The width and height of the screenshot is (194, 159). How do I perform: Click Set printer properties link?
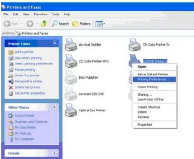coord(30,93)
